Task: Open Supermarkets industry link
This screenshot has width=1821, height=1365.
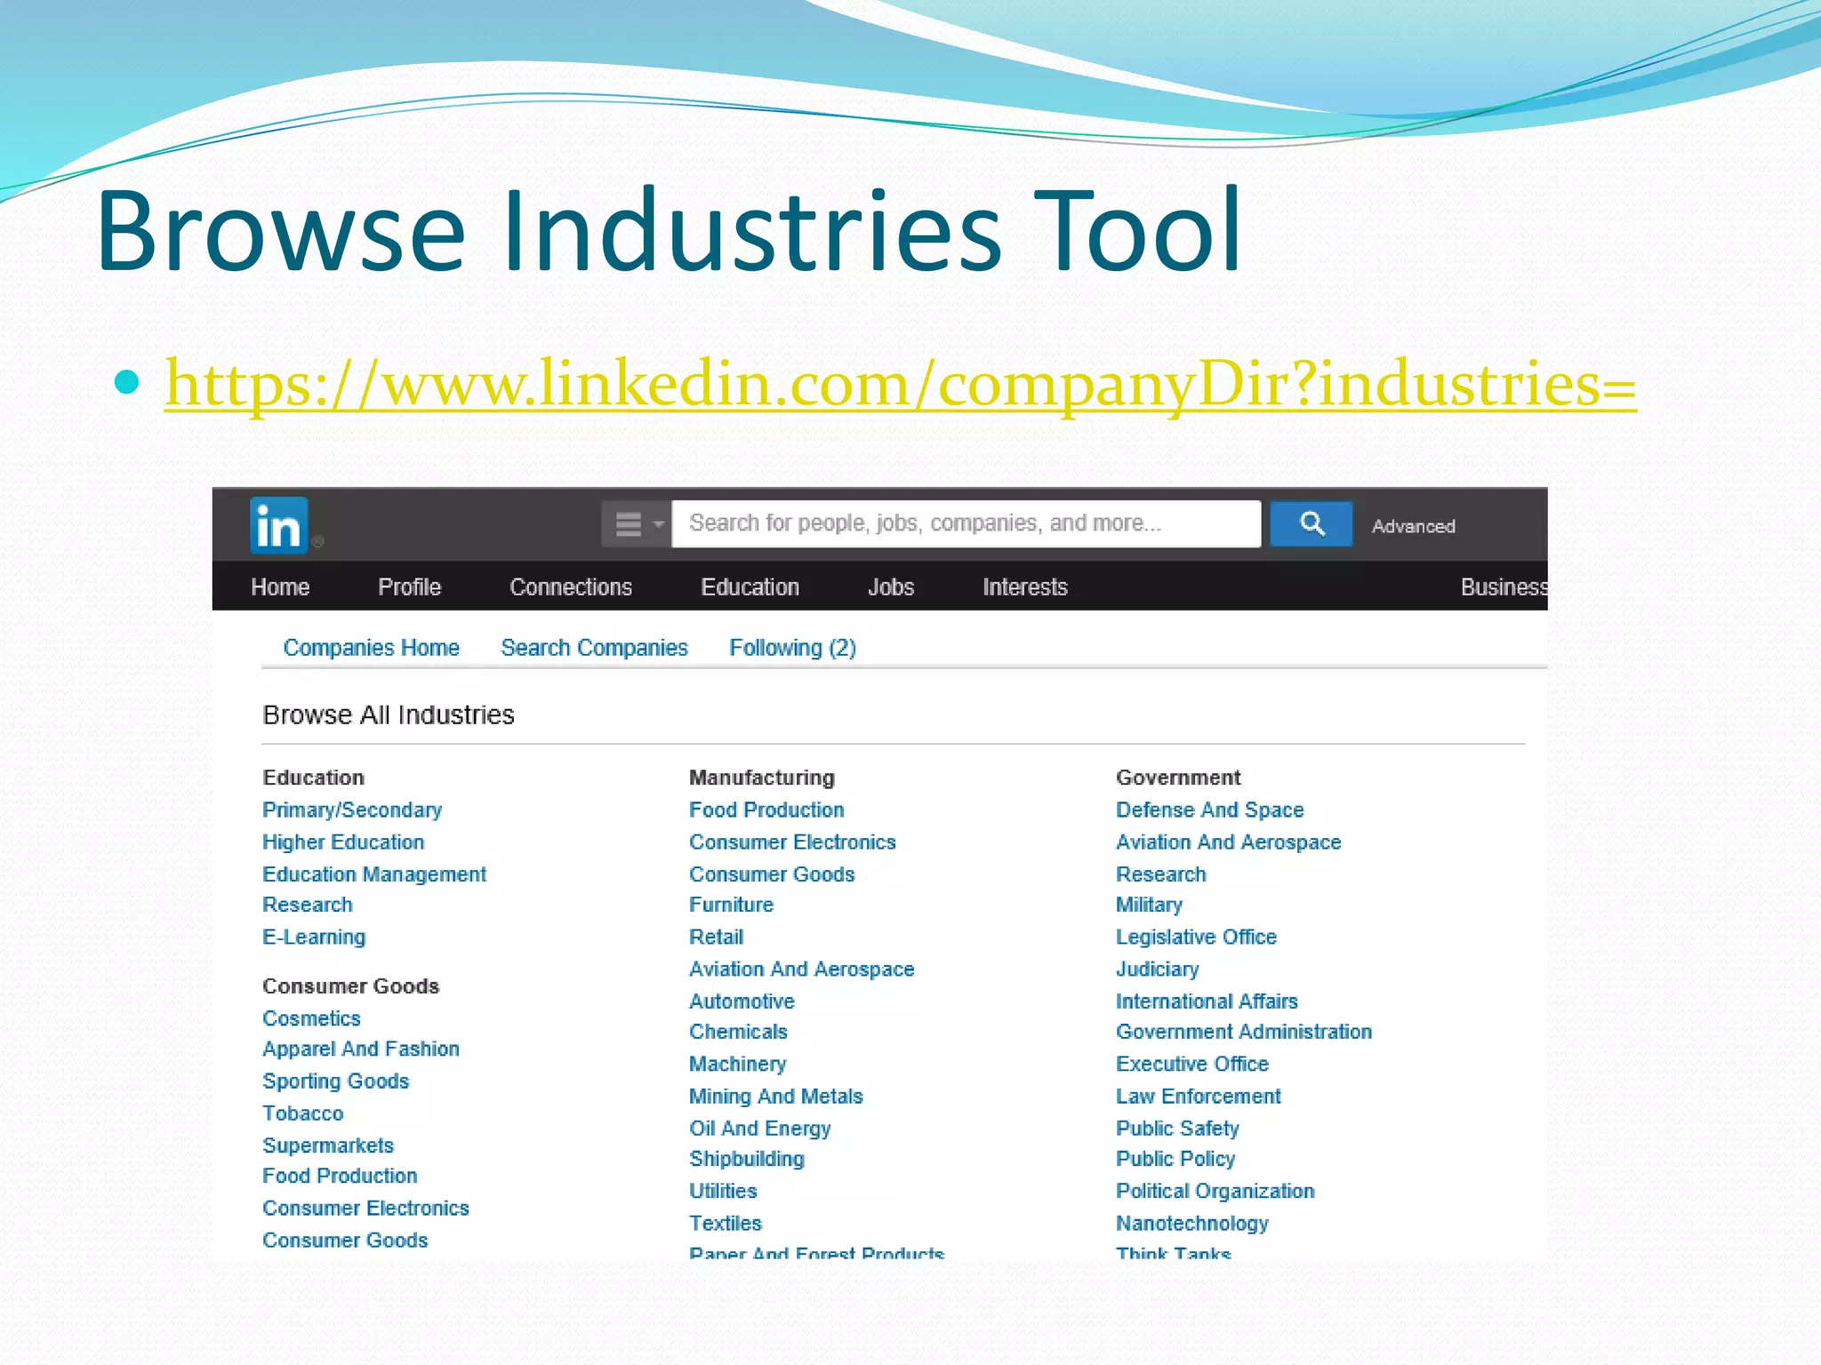Action: 328,1145
